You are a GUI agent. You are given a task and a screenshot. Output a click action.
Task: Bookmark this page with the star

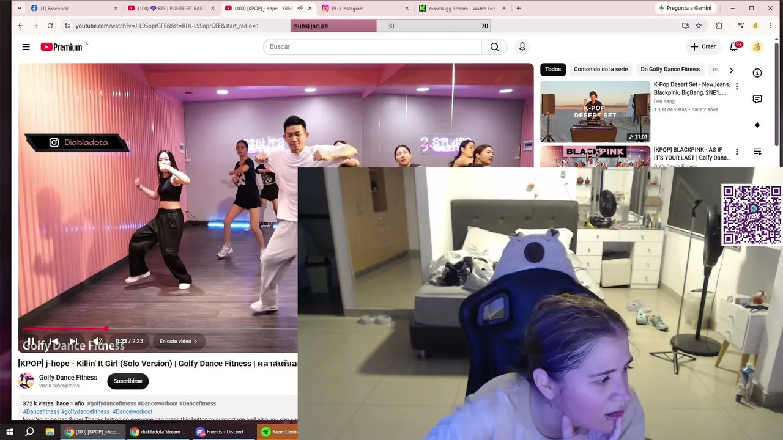click(699, 26)
